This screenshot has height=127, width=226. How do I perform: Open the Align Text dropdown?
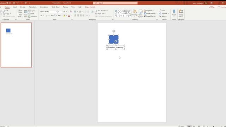pos(100,14)
